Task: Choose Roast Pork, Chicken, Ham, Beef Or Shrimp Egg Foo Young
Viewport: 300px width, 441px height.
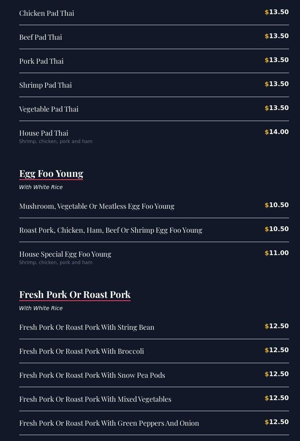Action: click(111, 230)
